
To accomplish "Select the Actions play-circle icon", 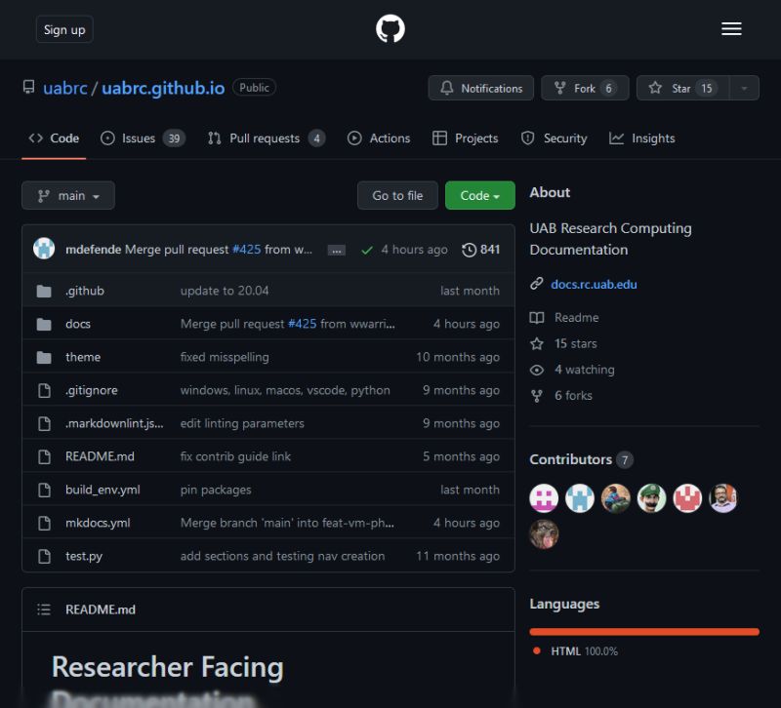I will tap(355, 138).
